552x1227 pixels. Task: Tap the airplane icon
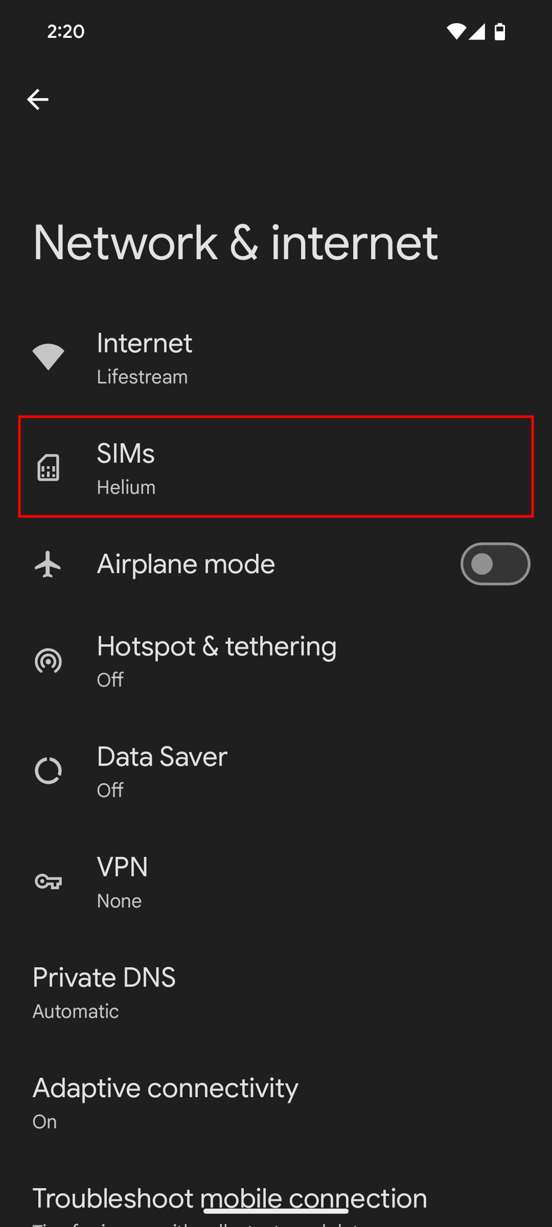click(x=48, y=564)
